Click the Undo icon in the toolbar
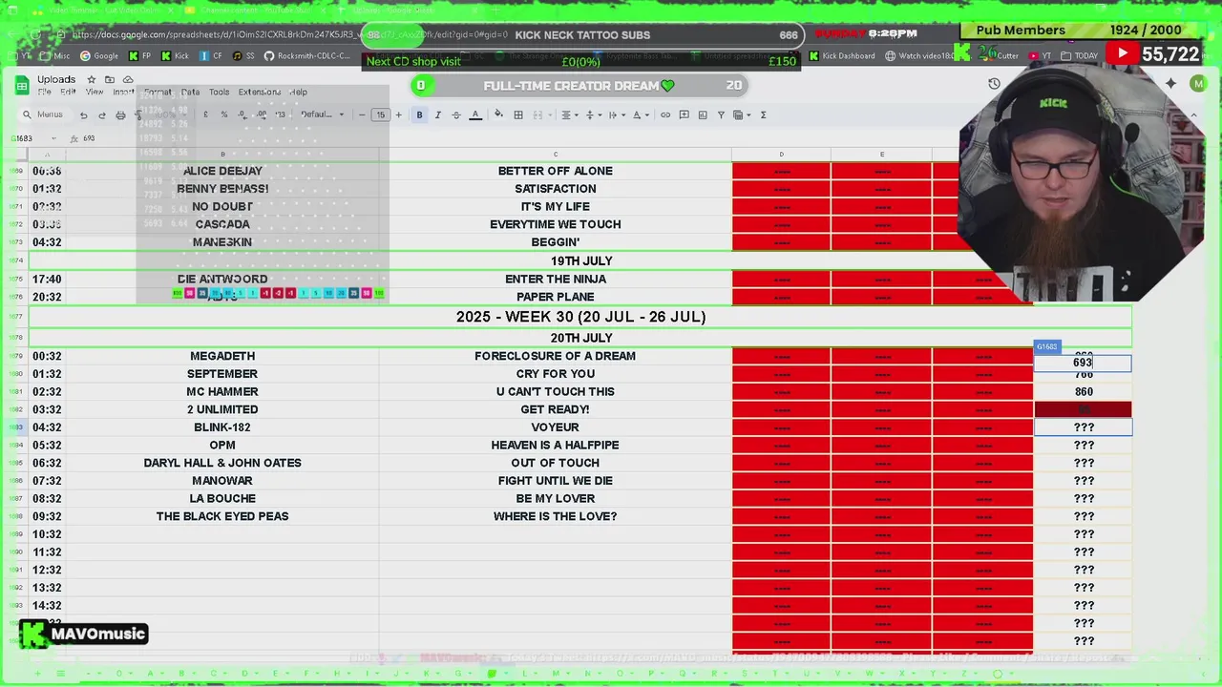Viewport: 1222px width, 687px height. click(x=84, y=115)
